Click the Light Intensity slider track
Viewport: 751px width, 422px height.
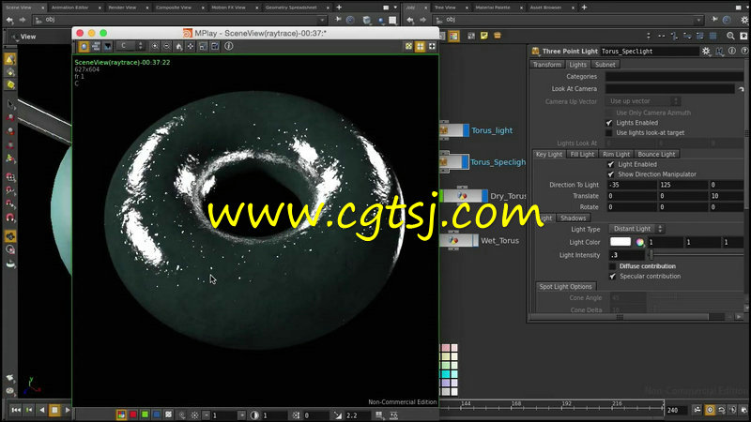click(x=697, y=255)
